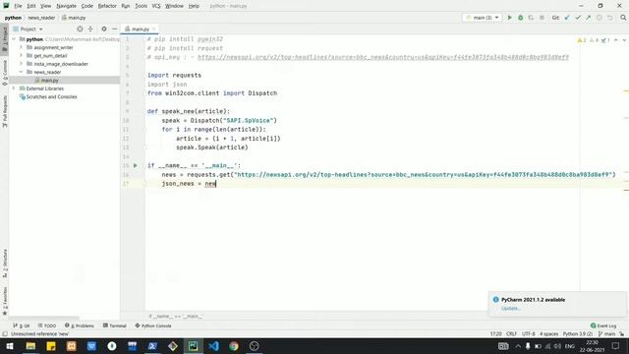Viewport: 629px width, 354px height.
Task: Open Git branch main widget in status bar
Action: click(606, 334)
